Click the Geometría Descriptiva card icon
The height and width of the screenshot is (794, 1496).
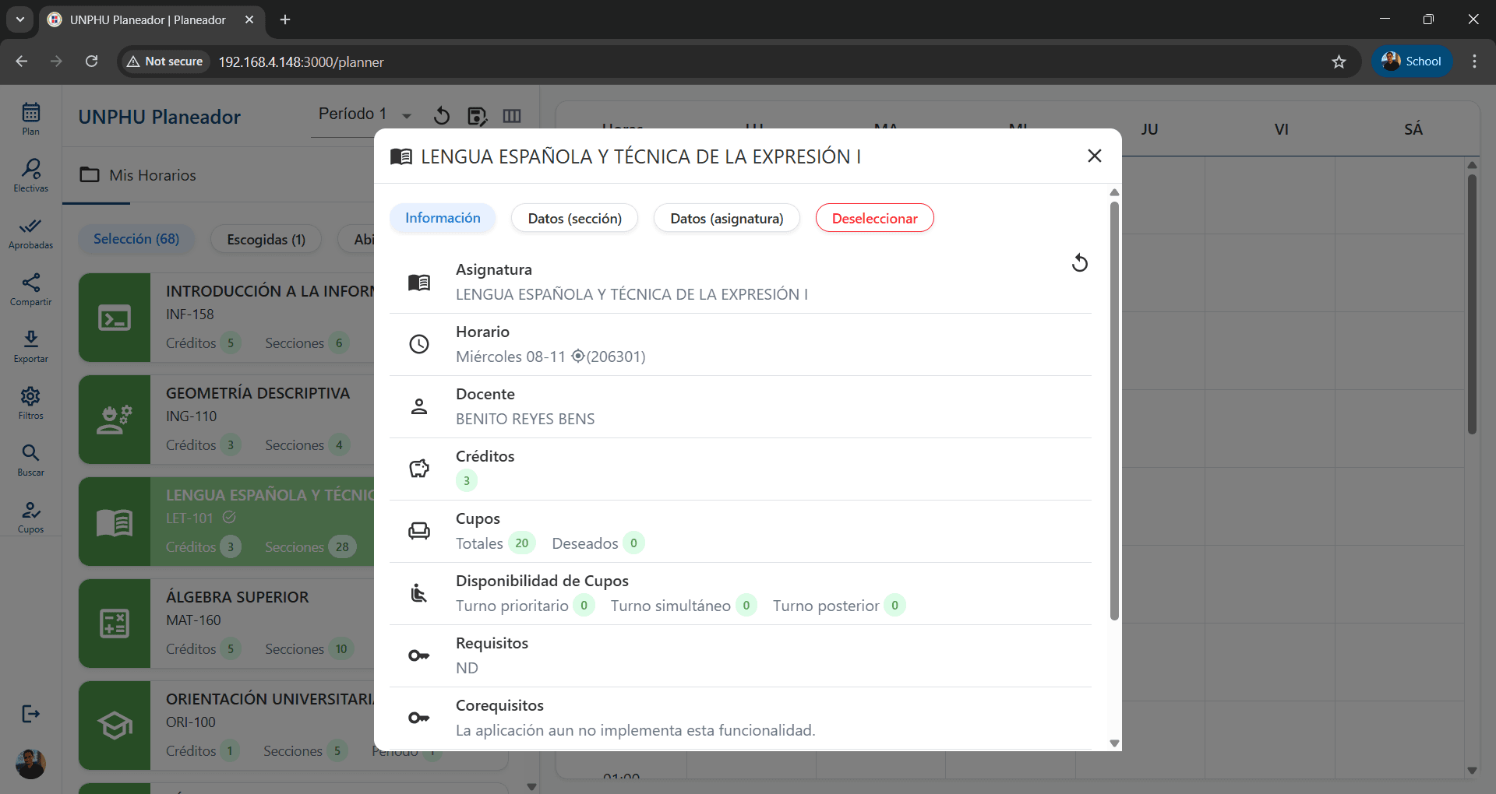coord(115,420)
